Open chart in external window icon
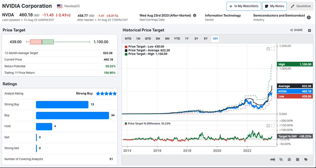The height and width of the screenshot is (168, 316). (309, 30)
